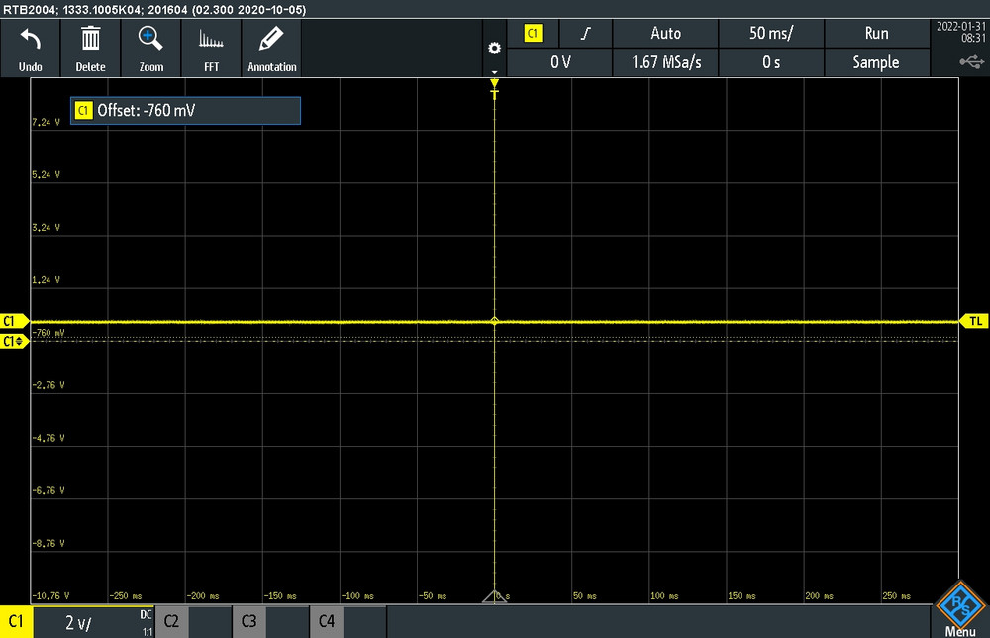Open the toolbar settings gear

494,48
